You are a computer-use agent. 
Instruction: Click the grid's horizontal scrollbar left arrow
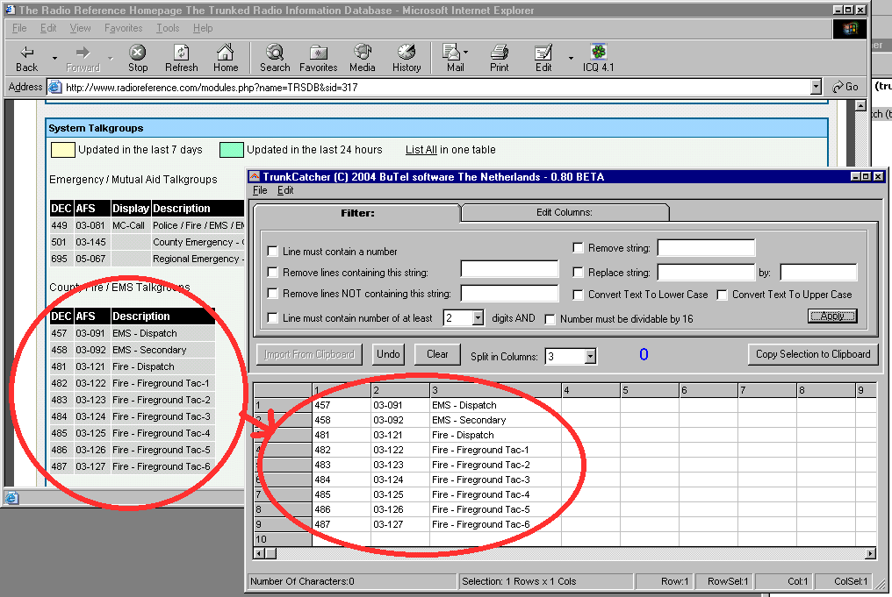point(259,553)
